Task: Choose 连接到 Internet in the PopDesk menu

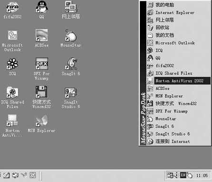Action: (179, 141)
